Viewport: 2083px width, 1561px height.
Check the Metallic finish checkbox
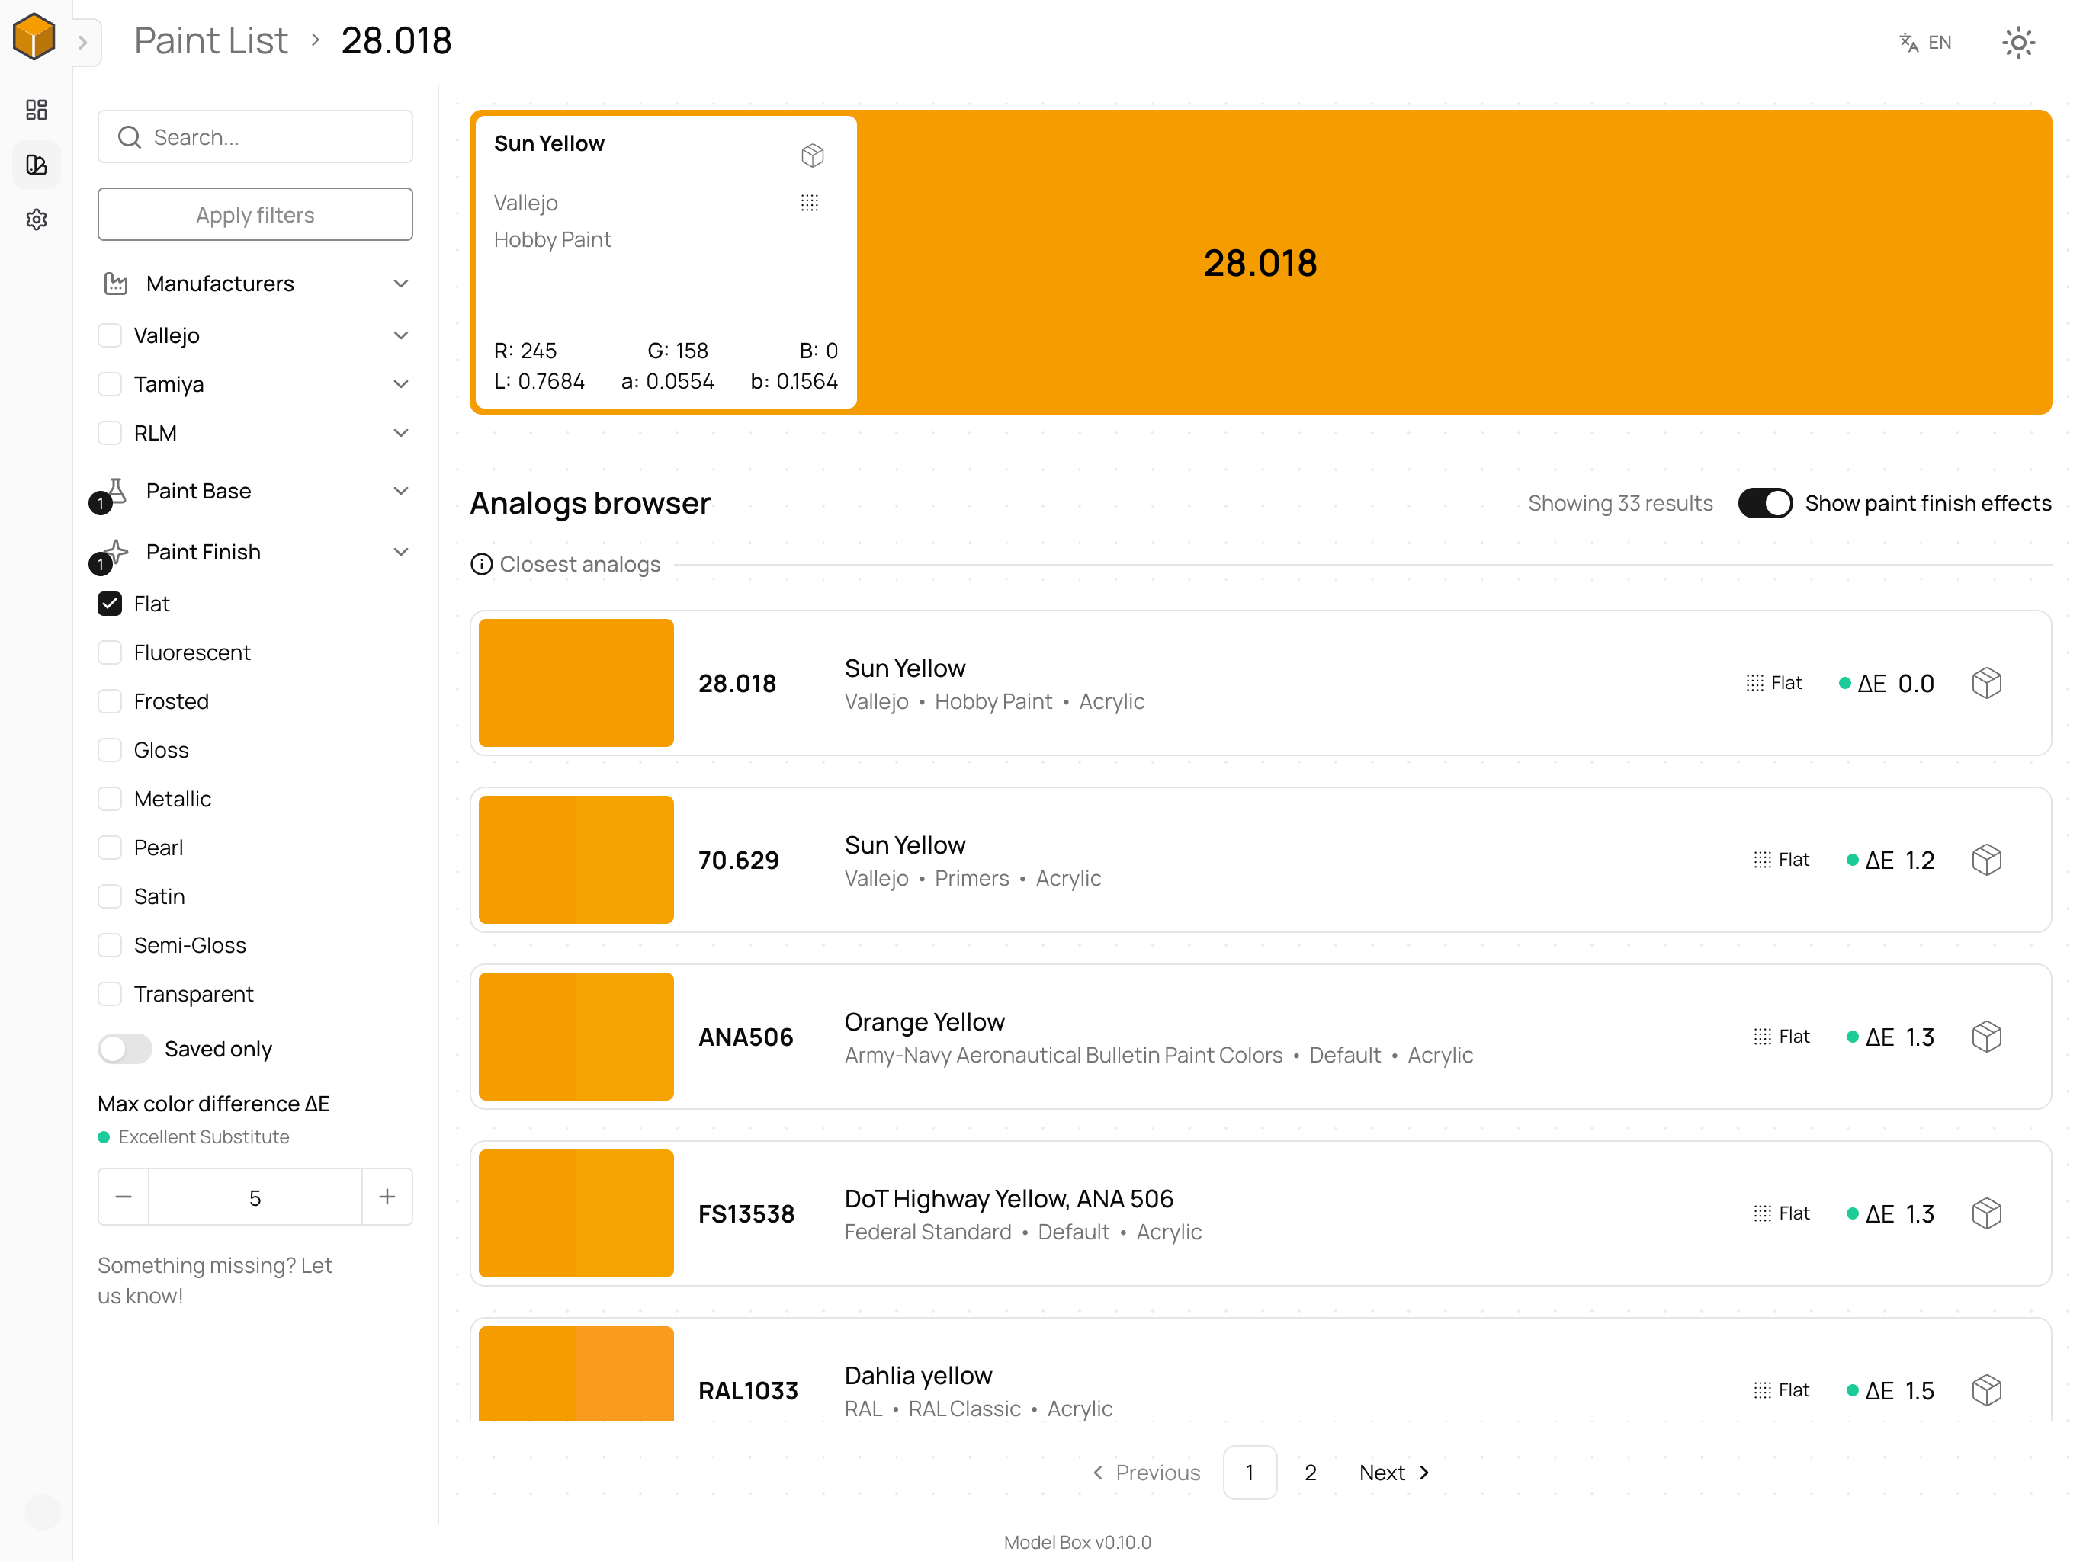click(111, 798)
